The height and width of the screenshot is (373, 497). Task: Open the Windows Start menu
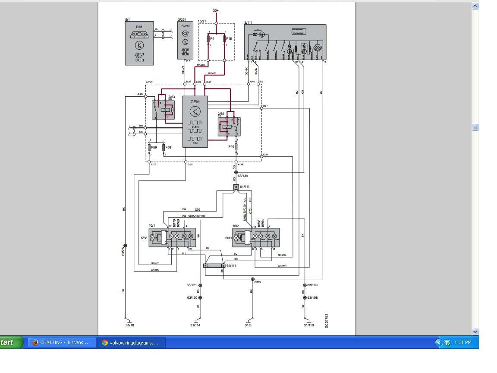tap(11, 342)
